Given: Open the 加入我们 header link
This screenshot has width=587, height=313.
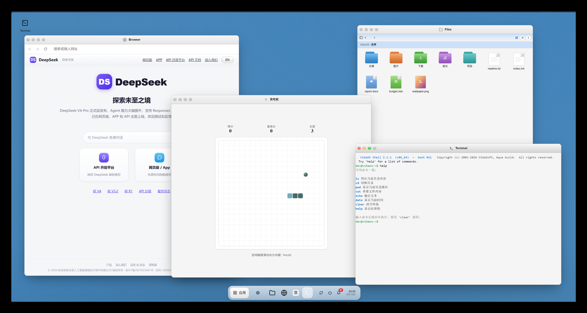Looking at the screenshot, I should click(211, 60).
